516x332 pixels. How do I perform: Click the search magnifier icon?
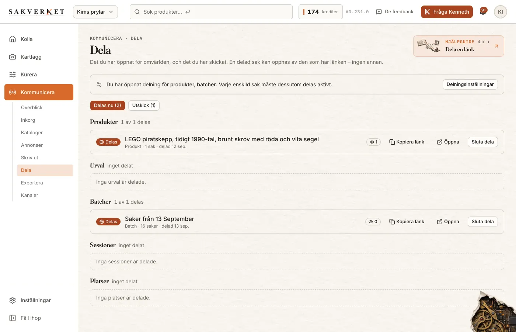pos(137,12)
